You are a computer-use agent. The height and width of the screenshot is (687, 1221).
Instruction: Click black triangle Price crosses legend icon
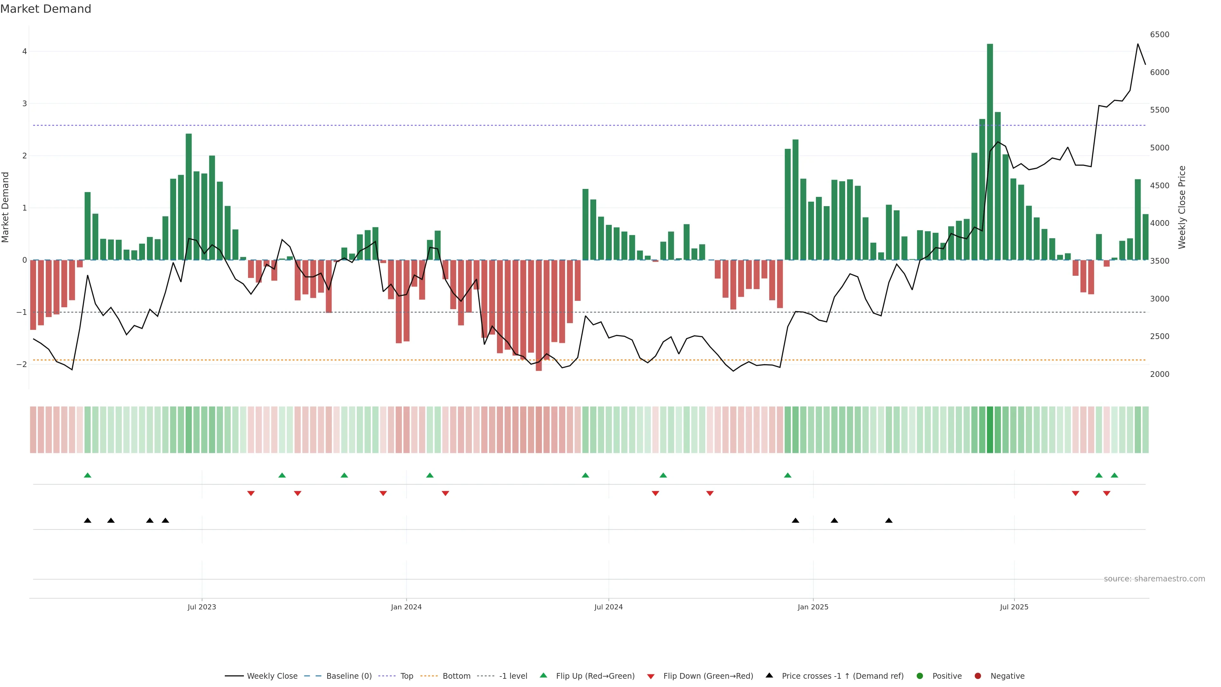(769, 676)
